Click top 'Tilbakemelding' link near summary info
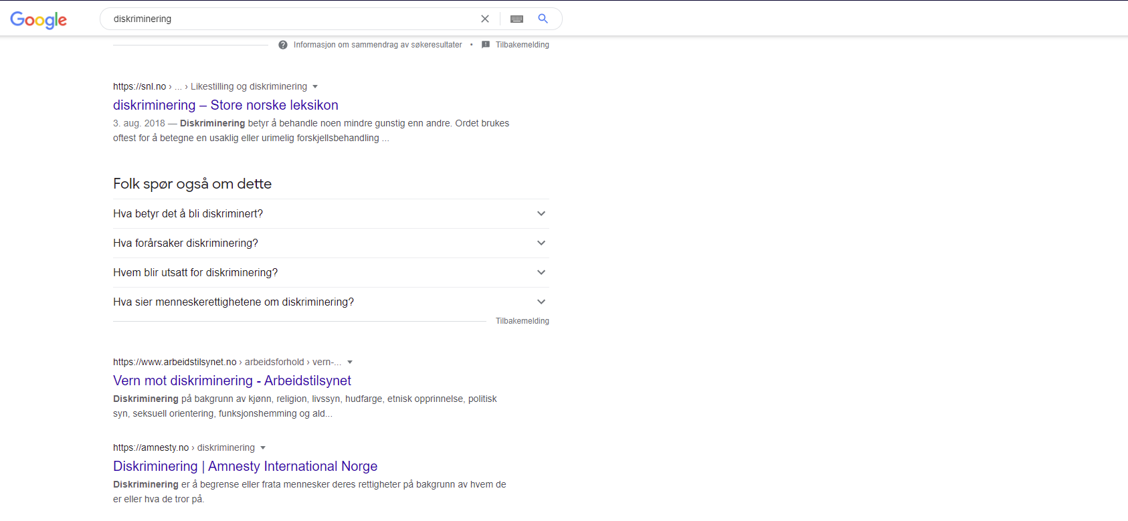The height and width of the screenshot is (521, 1128). pyautogui.click(x=523, y=45)
